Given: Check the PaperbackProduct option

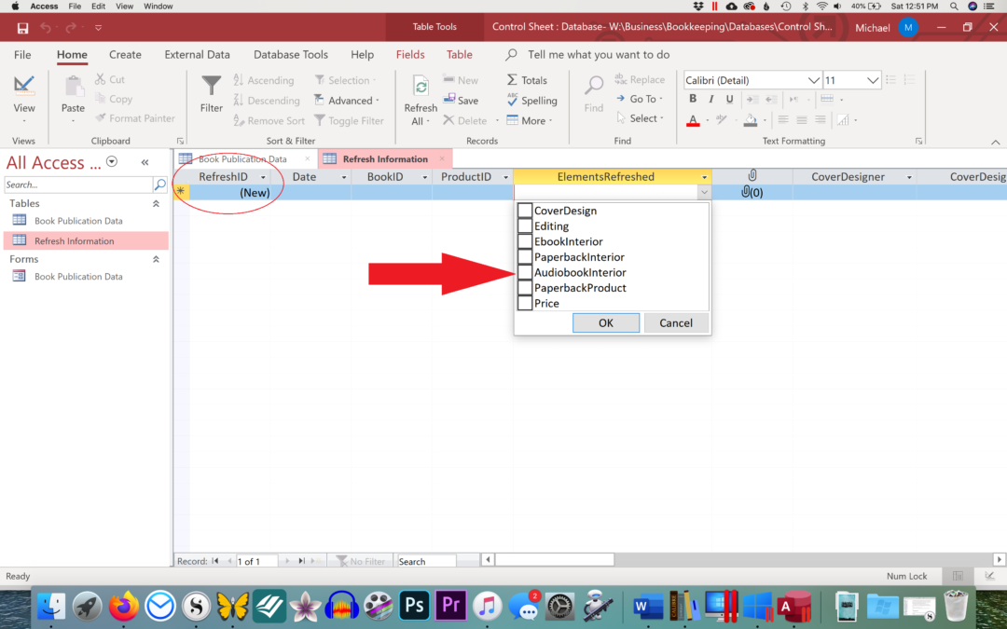Looking at the screenshot, I should point(525,288).
